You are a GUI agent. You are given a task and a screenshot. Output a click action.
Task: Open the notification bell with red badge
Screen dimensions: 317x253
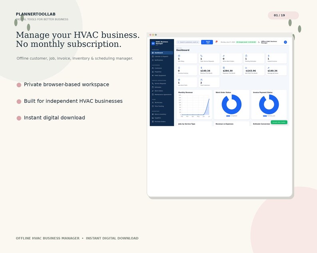pos(216,42)
